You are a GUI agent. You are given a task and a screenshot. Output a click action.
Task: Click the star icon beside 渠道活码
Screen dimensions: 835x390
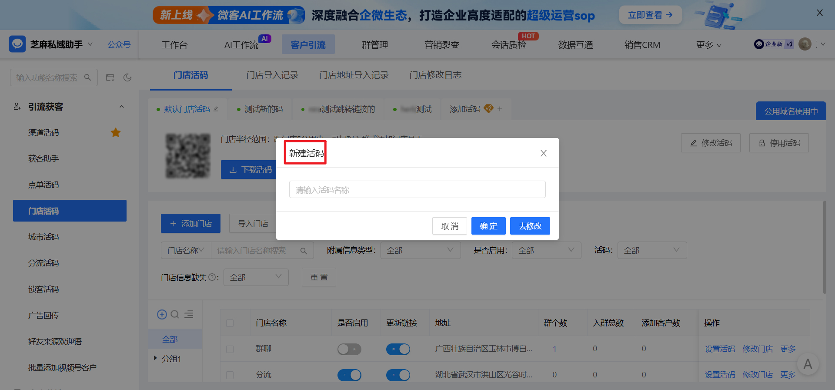115,132
